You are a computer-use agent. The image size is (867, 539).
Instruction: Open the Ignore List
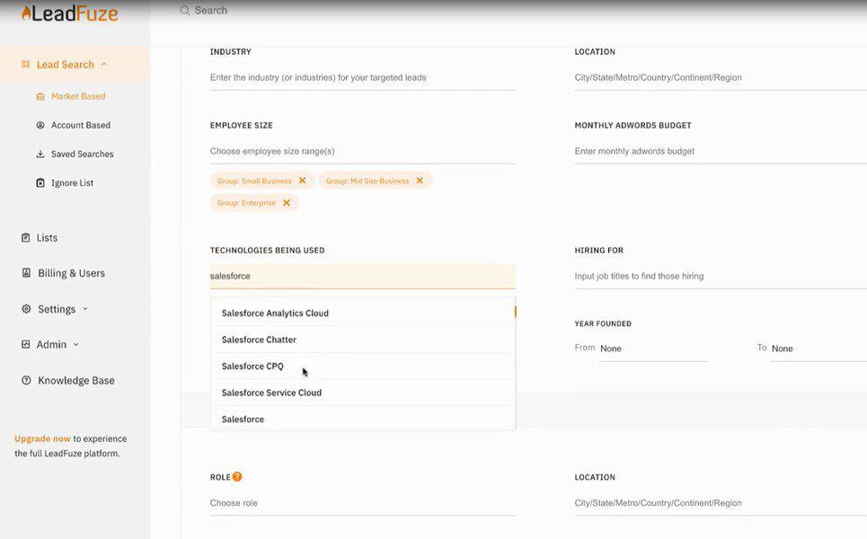pos(73,182)
